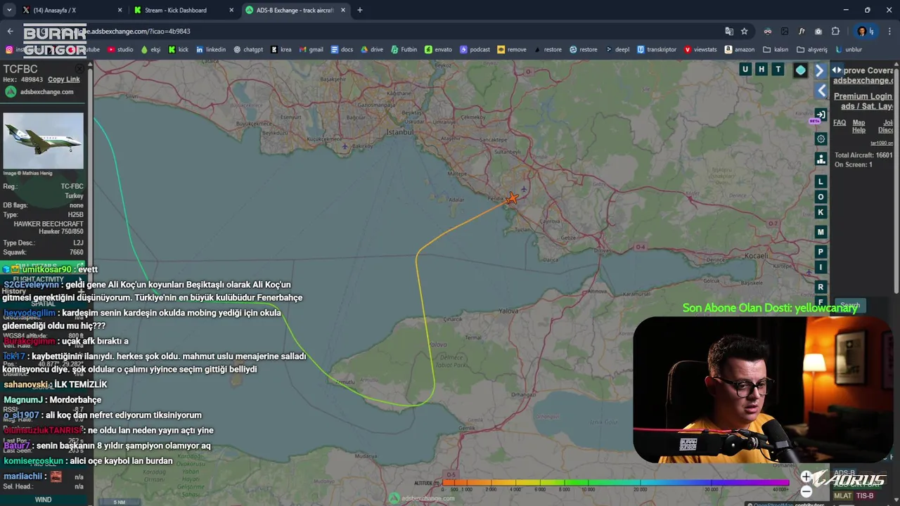The height and width of the screenshot is (506, 900).
Task: Open the unblur bookmark
Action: point(848,49)
